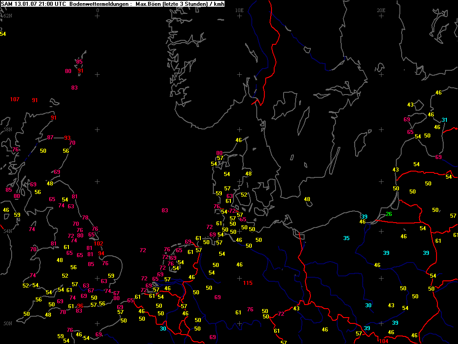This screenshot has height=344, width=458.
Task: Click the 54N latitude label
Action: (x=7, y=231)
